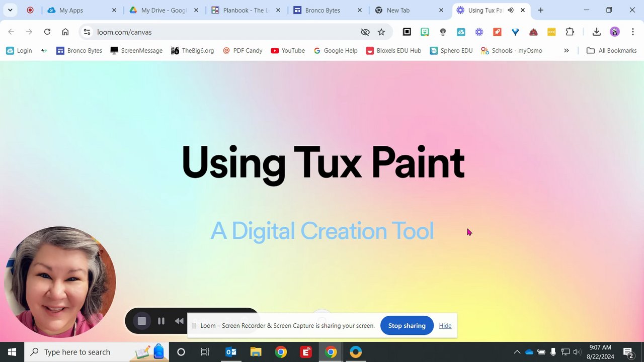Image resolution: width=644 pixels, height=362 pixels.
Task: Open the Loom extension icon in the toolbar
Action: coord(479,32)
